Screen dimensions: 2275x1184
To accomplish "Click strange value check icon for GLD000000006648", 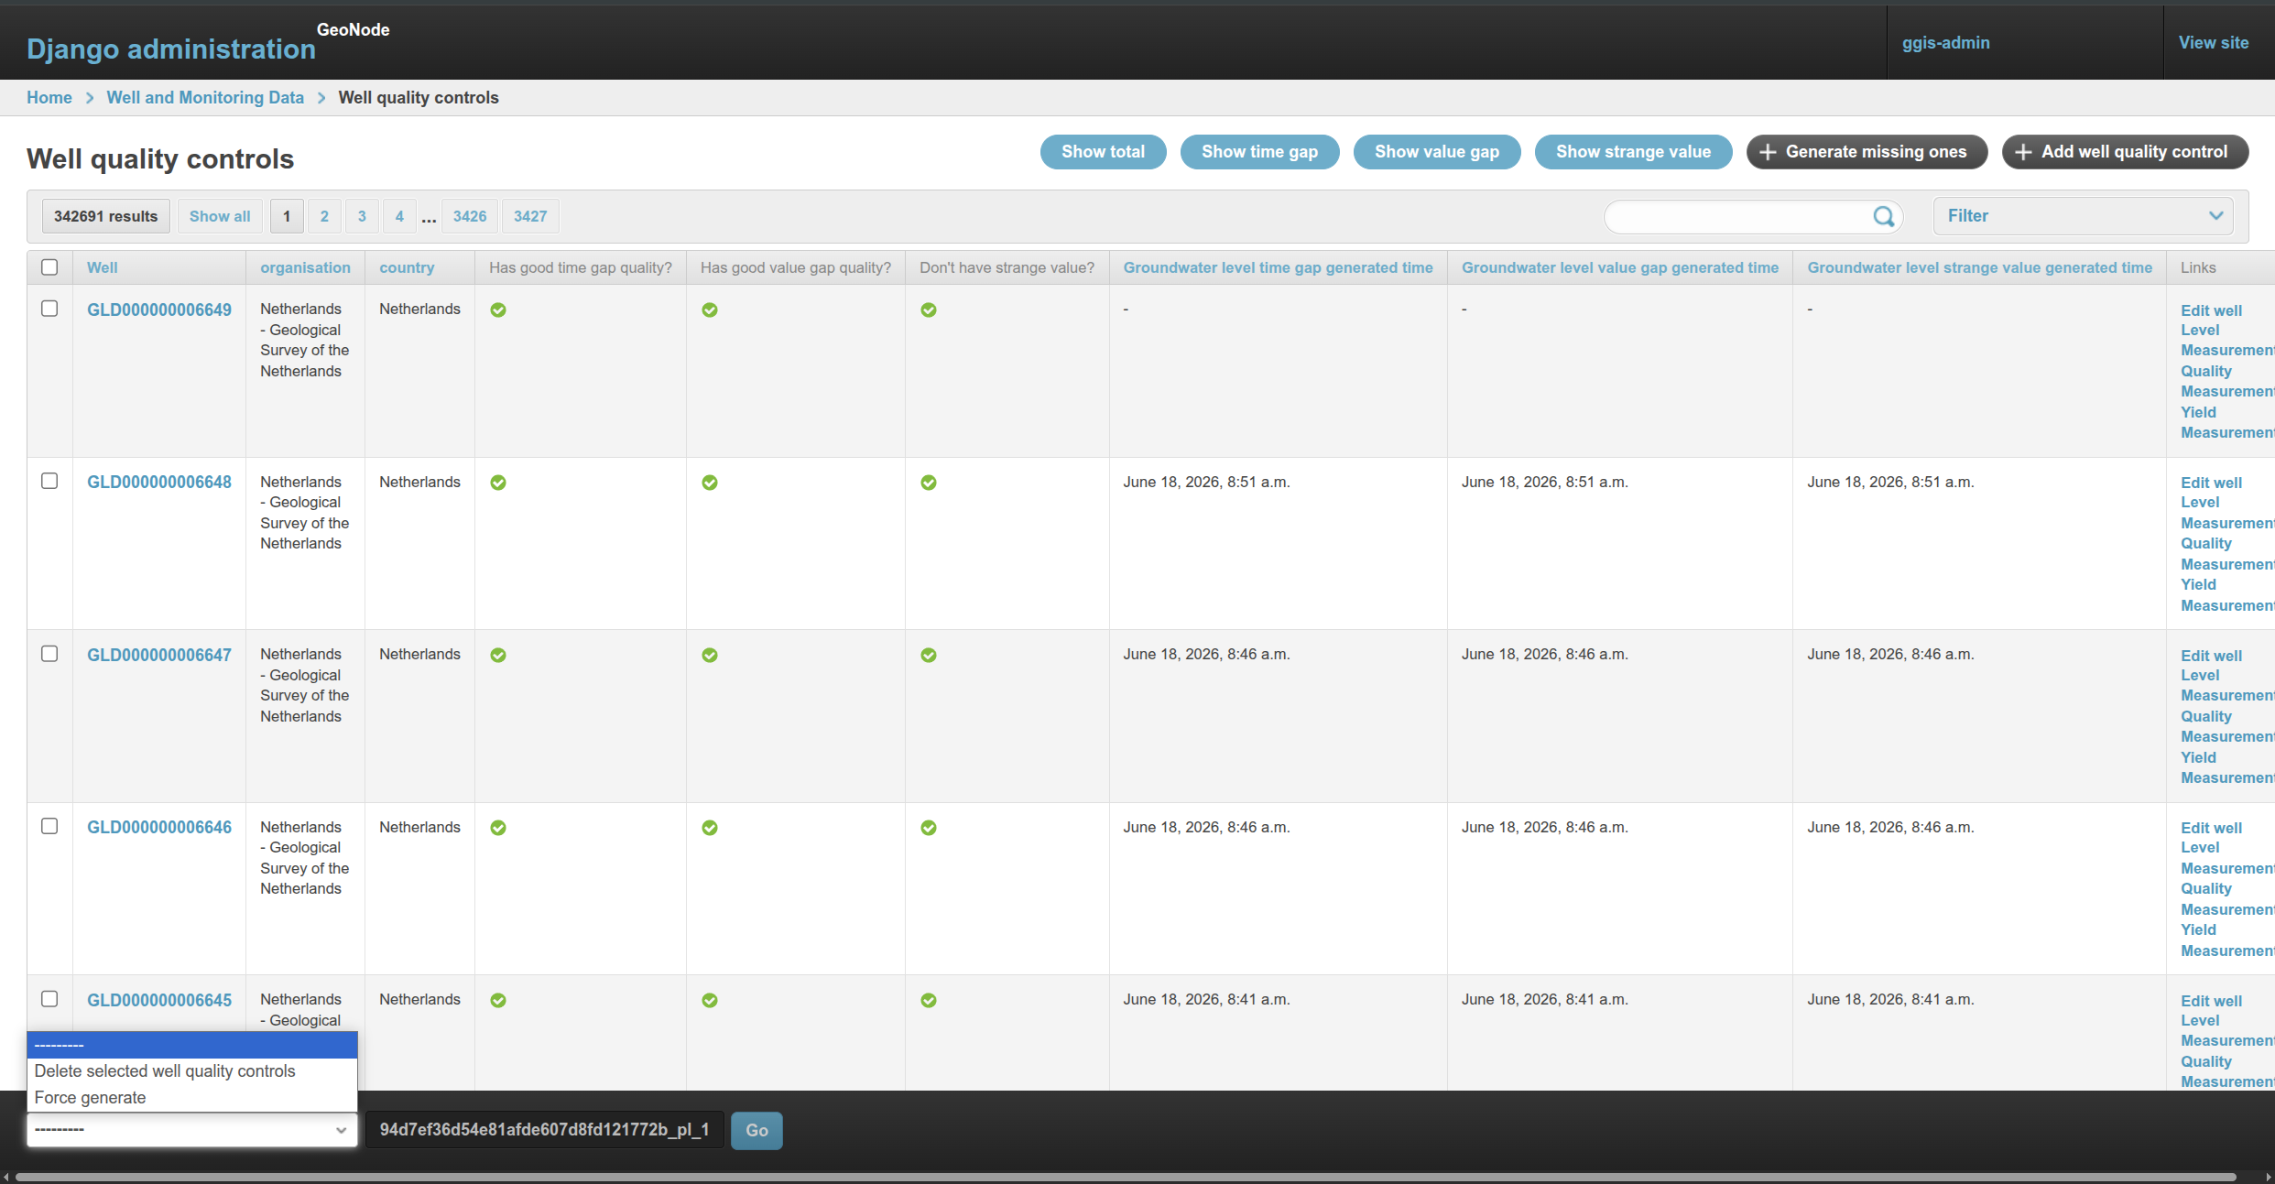I will click(929, 483).
